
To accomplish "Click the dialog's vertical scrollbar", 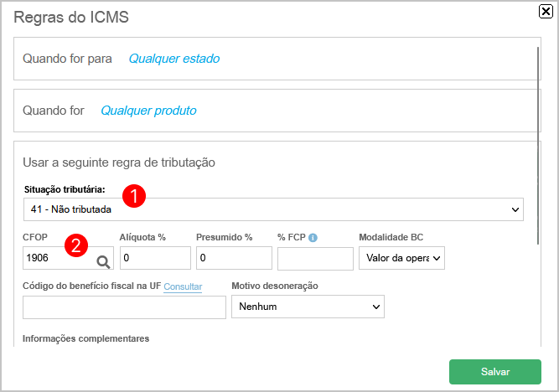I will pyautogui.click(x=538, y=146).
